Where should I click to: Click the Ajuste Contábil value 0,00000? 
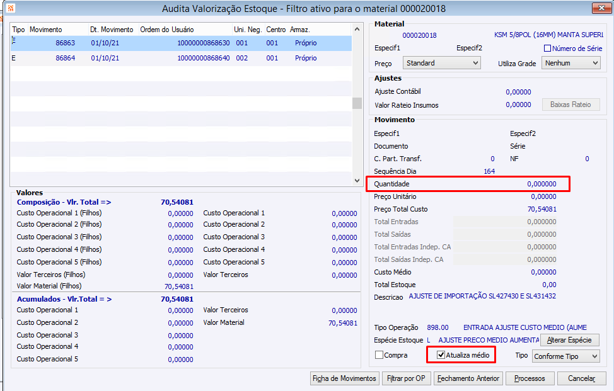click(x=518, y=92)
